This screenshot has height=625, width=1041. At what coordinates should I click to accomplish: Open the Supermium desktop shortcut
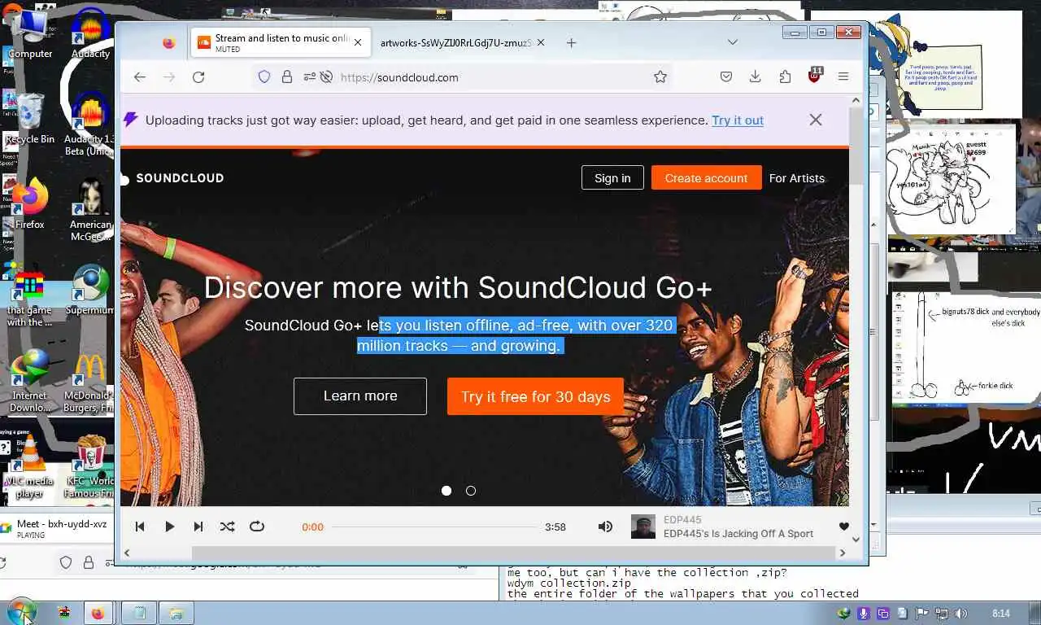[90, 291]
